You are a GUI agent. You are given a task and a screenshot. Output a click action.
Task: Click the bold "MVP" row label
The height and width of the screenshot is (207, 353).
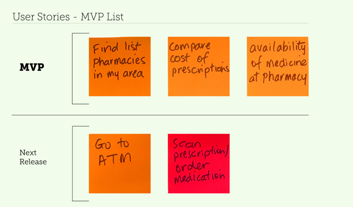click(x=32, y=67)
